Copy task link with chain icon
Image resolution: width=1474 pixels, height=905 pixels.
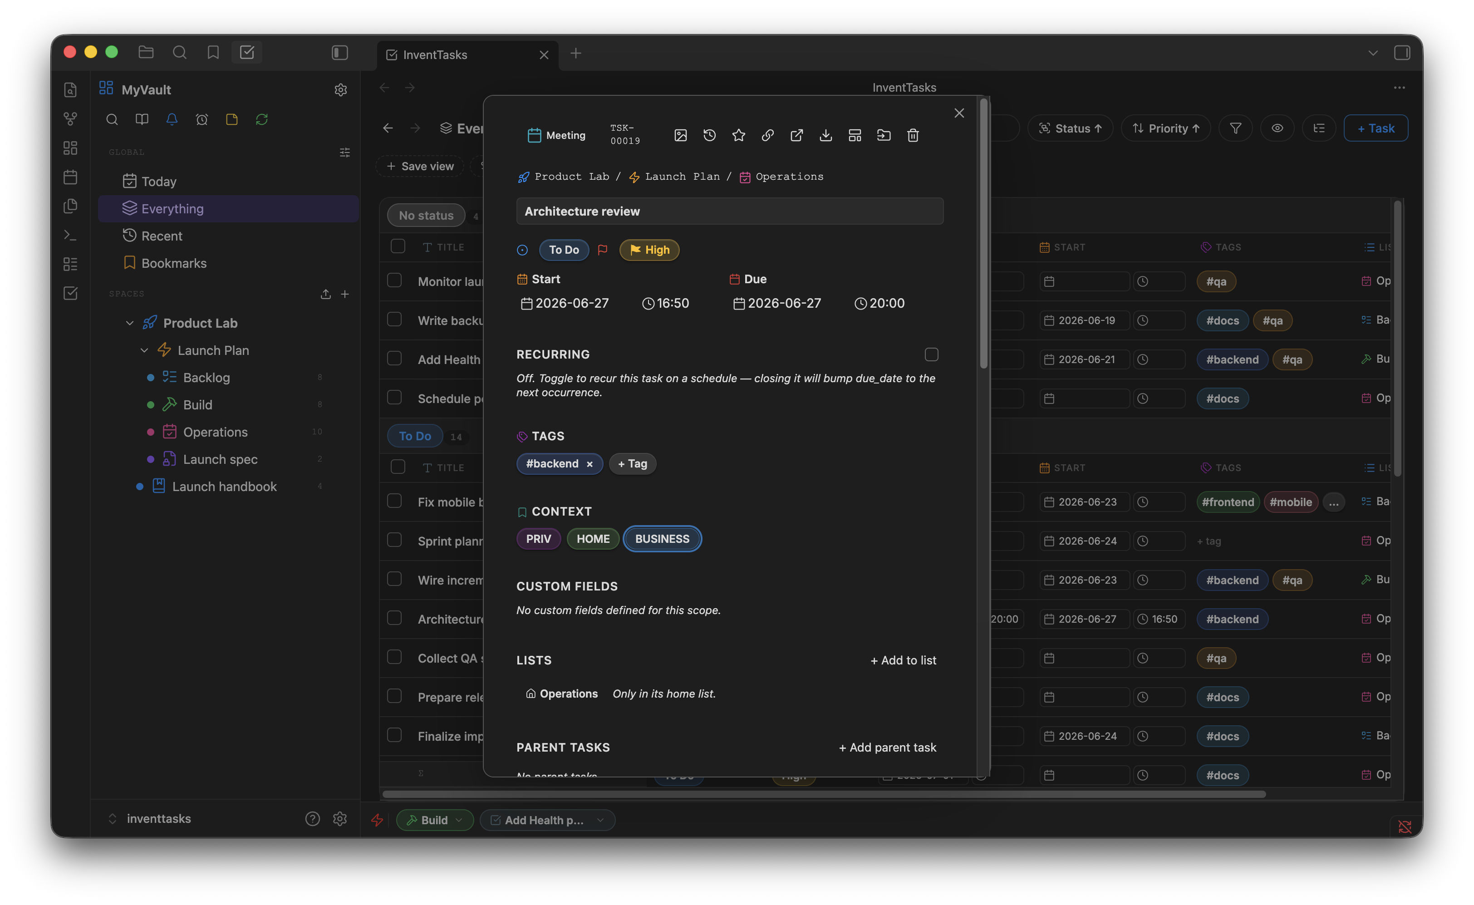tap(767, 135)
